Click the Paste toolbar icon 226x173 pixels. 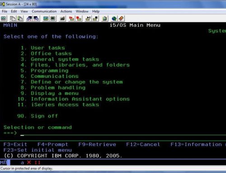tap(20, 19)
